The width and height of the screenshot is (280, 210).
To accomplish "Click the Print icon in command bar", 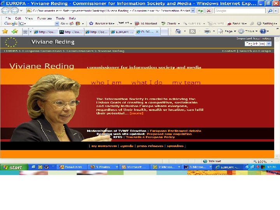I will 207,31.
